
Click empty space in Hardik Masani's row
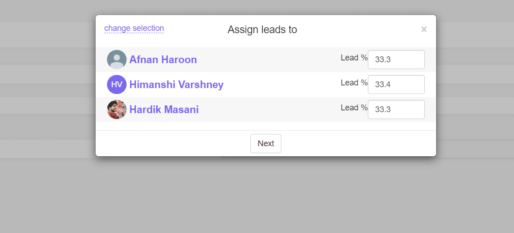[269, 109]
